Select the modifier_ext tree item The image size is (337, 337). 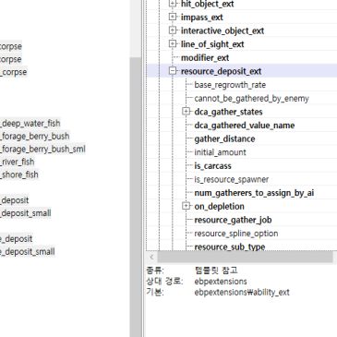(x=205, y=58)
